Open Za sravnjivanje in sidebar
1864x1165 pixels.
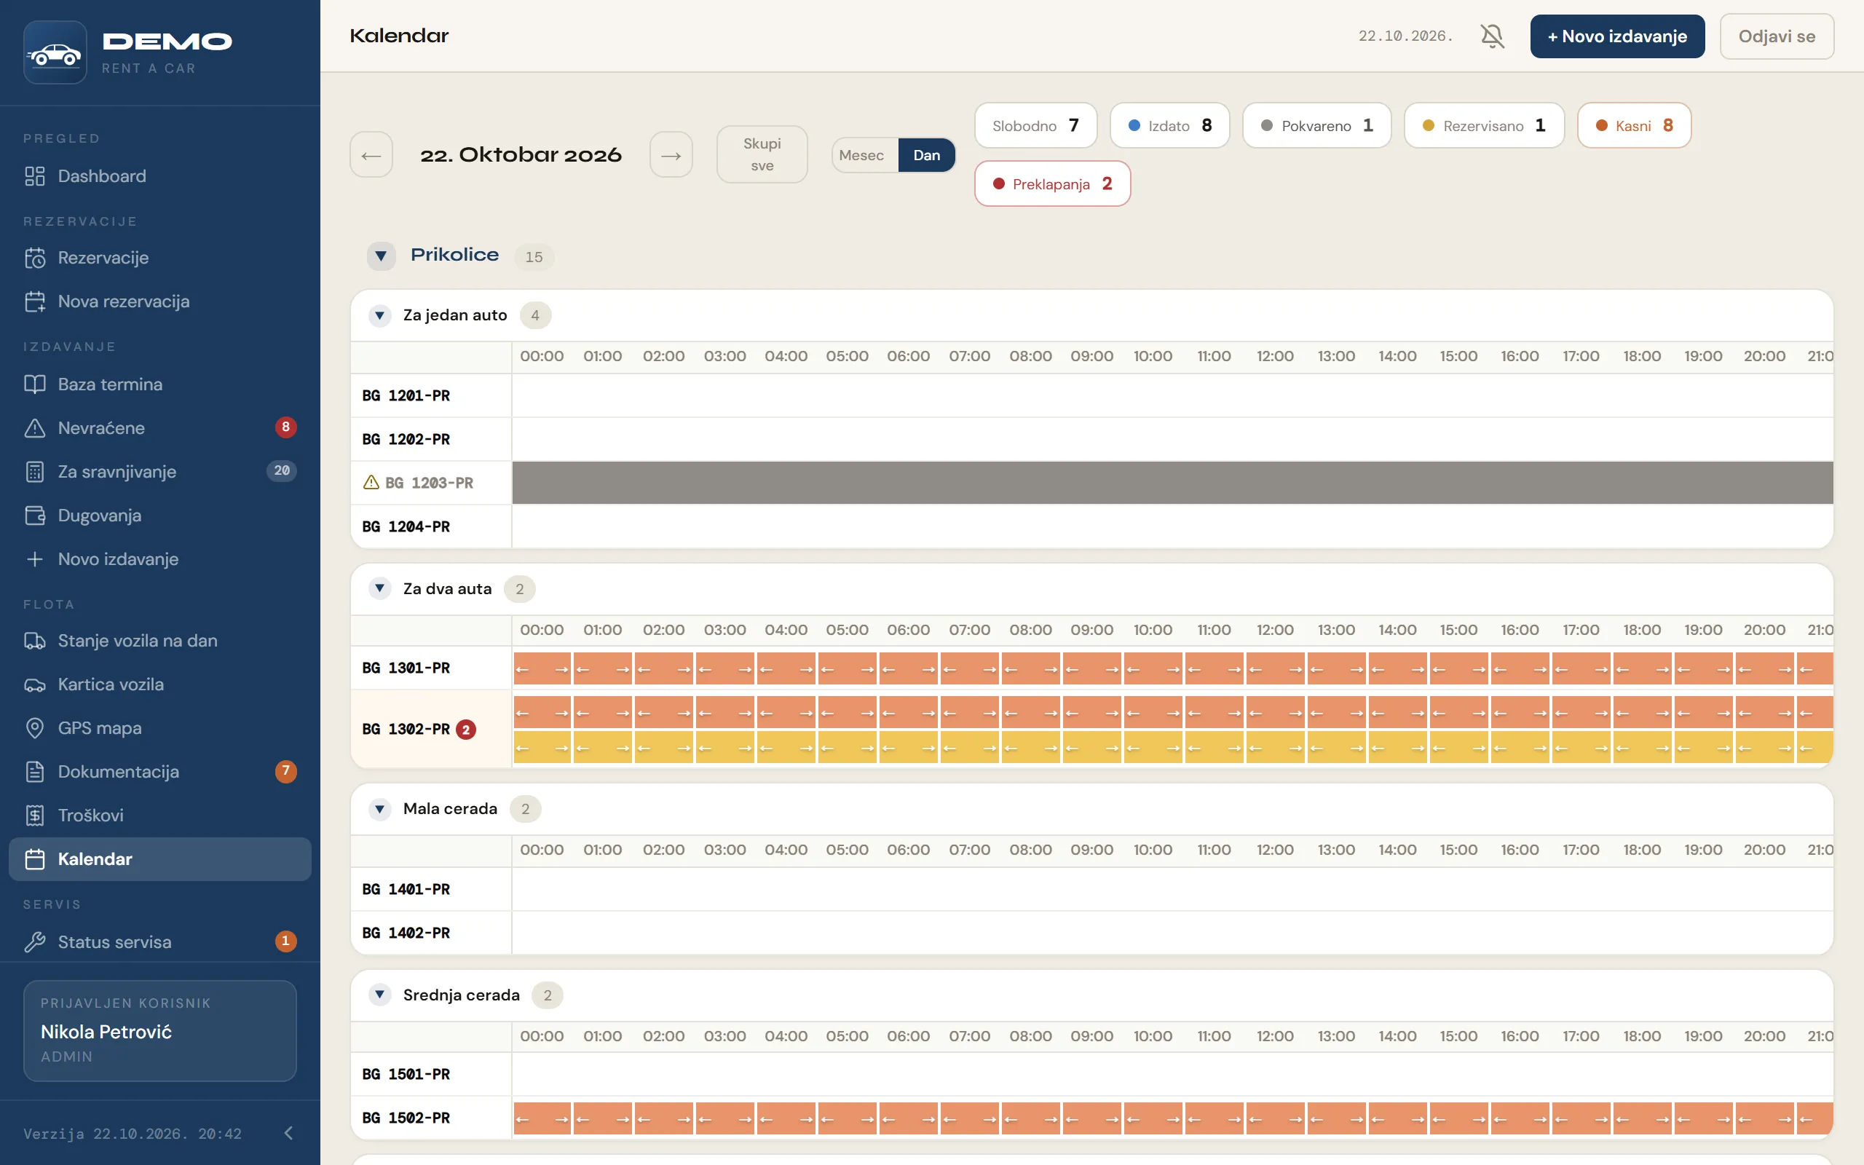[x=160, y=472]
